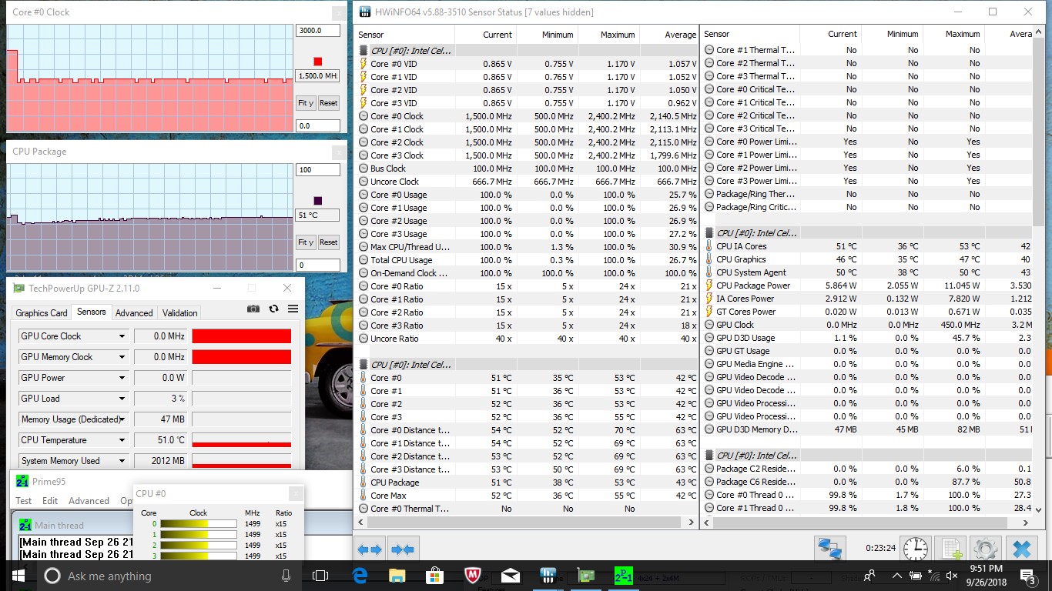Image resolution: width=1052 pixels, height=591 pixels.
Task: Open System Memory Used sensor dropdown
Action: tap(122, 461)
